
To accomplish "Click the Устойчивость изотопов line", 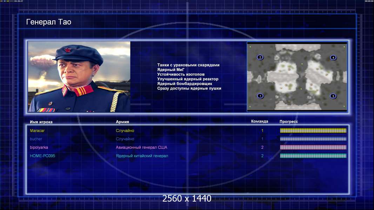I will point(181,74).
